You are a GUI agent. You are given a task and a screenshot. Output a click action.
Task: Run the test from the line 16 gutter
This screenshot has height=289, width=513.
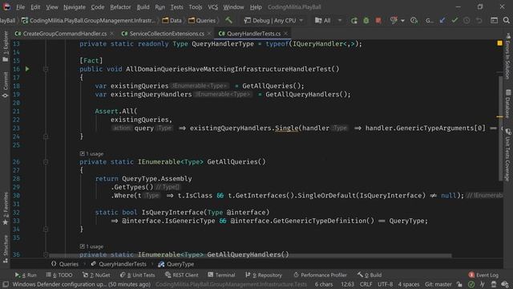click(27, 69)
